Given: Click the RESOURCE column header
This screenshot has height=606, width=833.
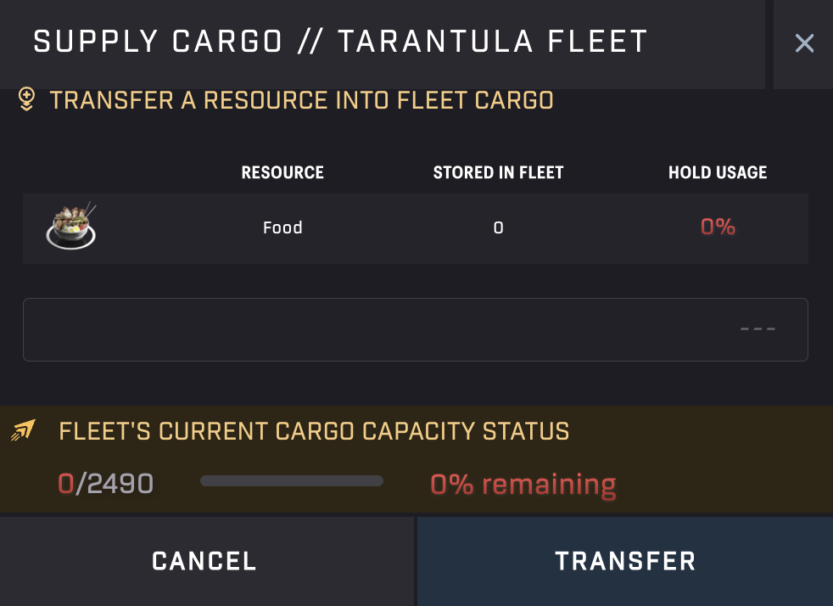Looking at the screenshot, I should coord(282,172).
